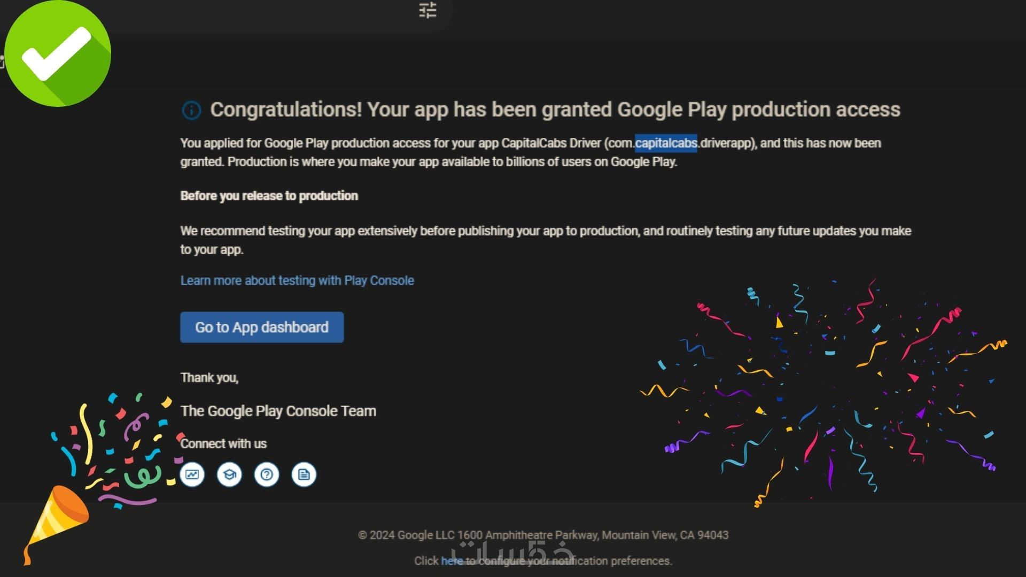Click the Arabic watermark over the footer
1026x577 pixels.
pos(512,549)
